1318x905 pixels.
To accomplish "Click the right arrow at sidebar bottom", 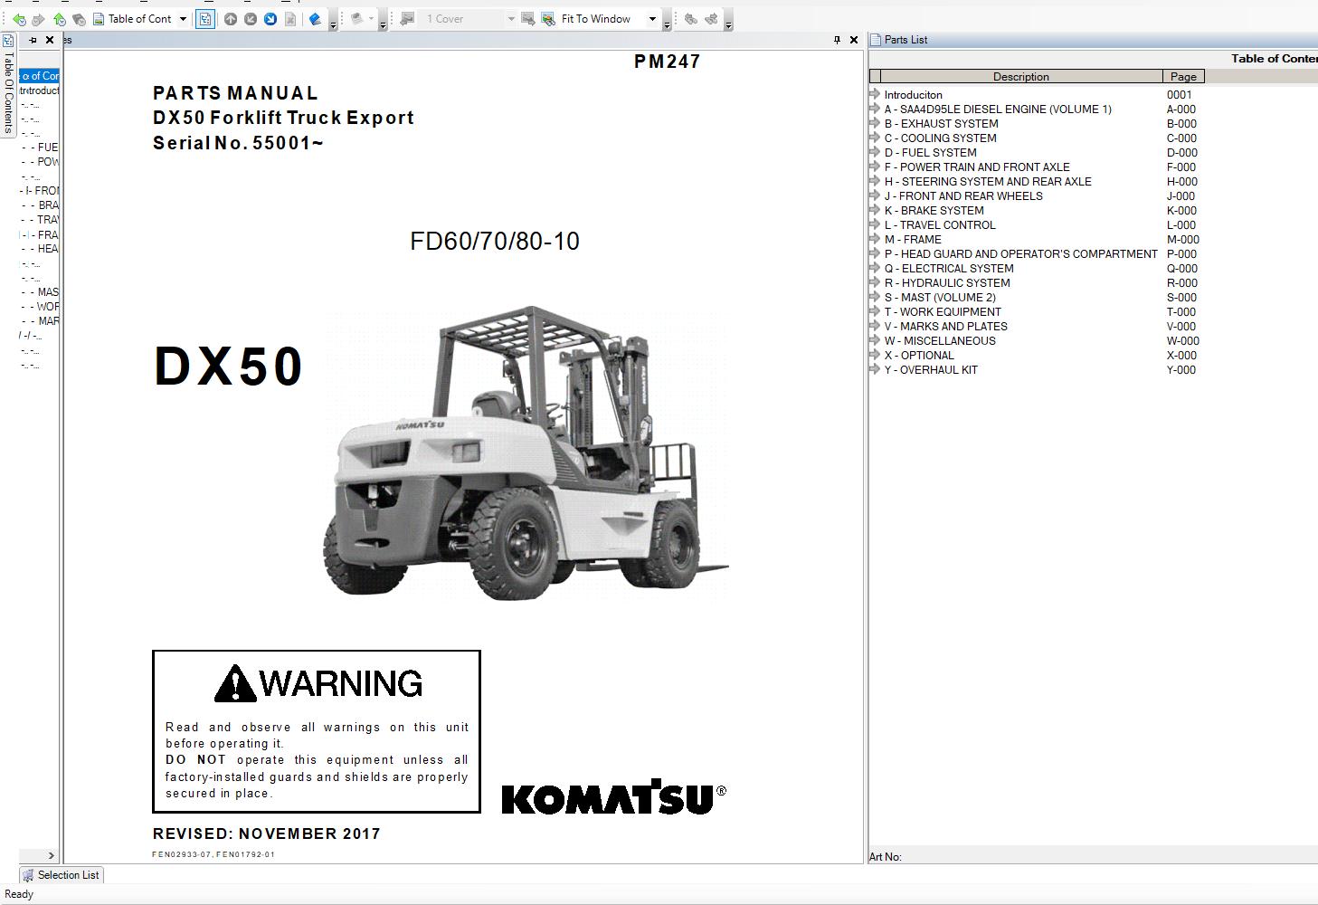I will (x=50, y=855).
